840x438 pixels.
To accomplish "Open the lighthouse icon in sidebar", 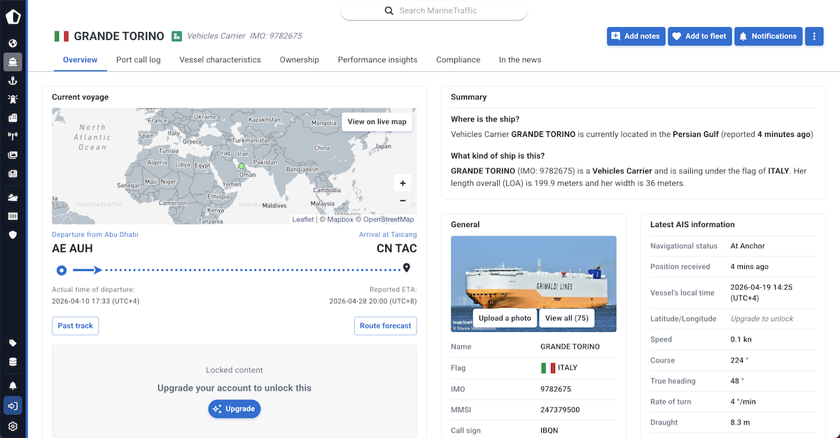I will click(13, 99).
